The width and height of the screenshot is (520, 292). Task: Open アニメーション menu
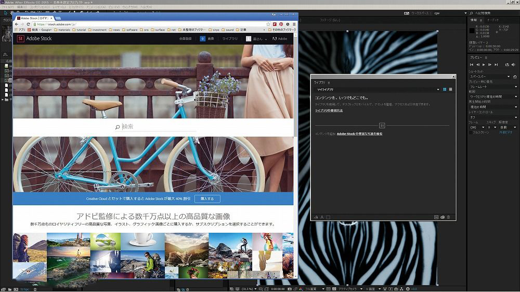point(96,7)
